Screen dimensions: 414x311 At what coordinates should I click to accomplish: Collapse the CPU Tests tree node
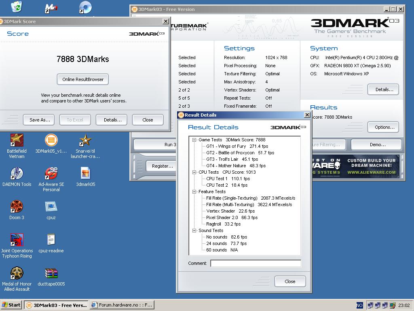coord(194,172)
